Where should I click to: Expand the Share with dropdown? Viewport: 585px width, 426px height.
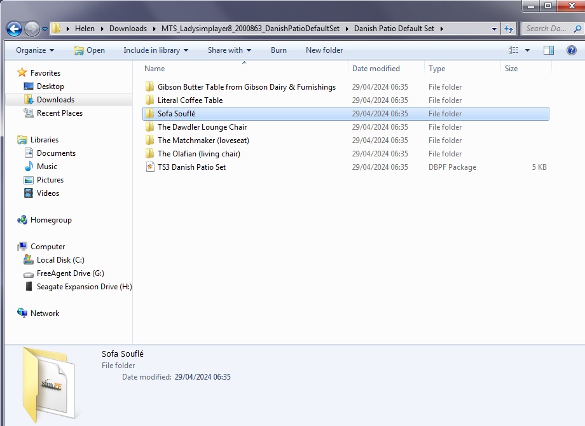pyautogui.click(x=229, y=50)
